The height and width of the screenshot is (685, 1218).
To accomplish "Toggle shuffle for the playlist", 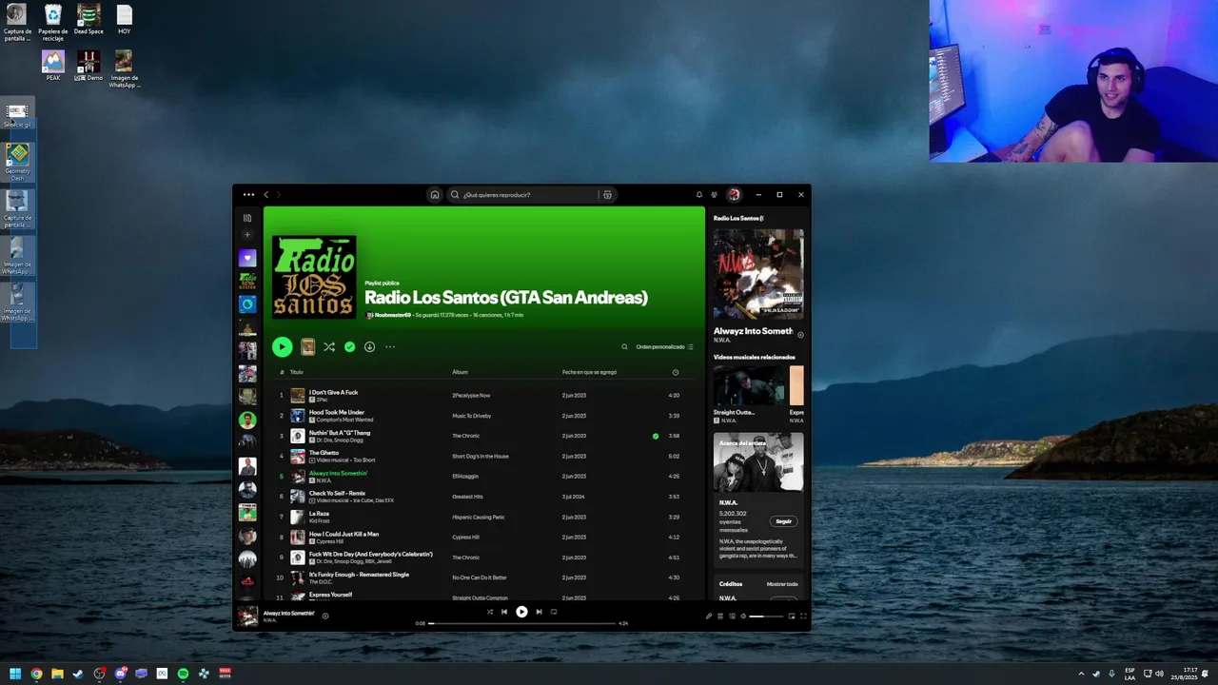I will (x=328, y=347).
